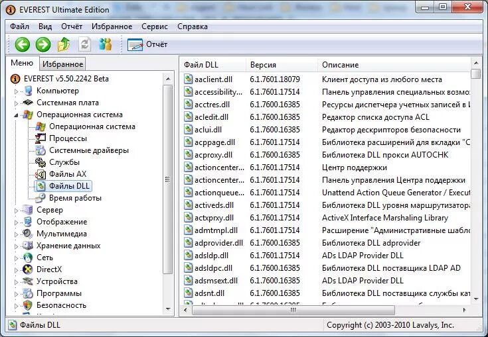Click the Хранение данных icon
The height and width of the screenshot is (337, 488).
[x=28, y=246]
